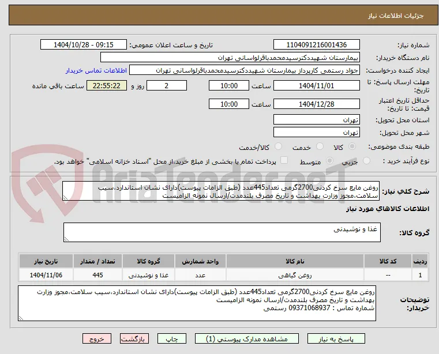Click the چاپ print button
Screen dimensions: 439x354
(172, 338)
